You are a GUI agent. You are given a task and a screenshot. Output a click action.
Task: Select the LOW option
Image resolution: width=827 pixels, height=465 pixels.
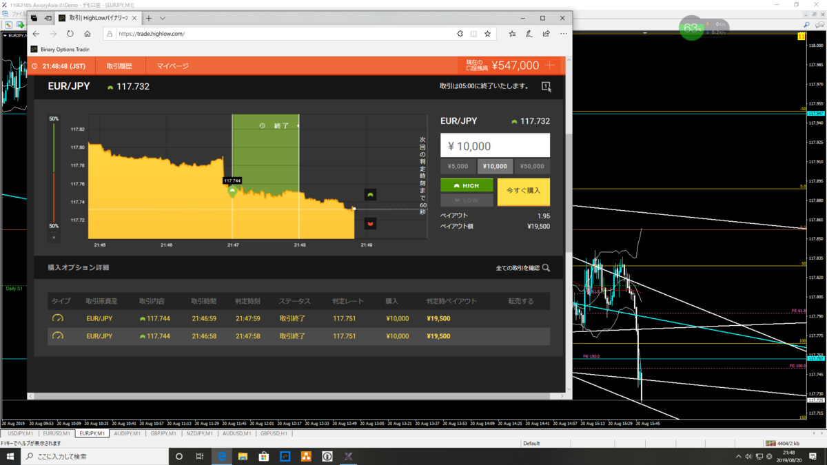467,200
